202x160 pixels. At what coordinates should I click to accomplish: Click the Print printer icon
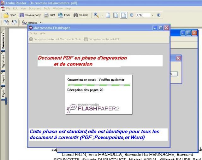[x=46, y=15]
